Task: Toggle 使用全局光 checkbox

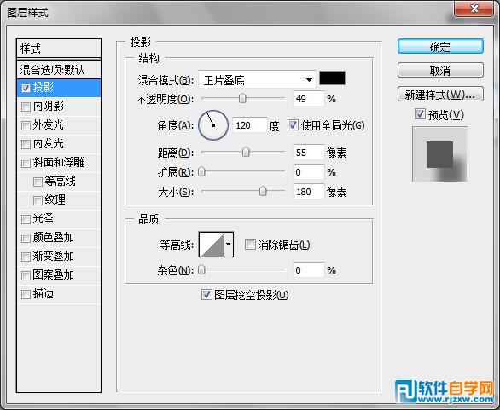Action: pos(293,125)
